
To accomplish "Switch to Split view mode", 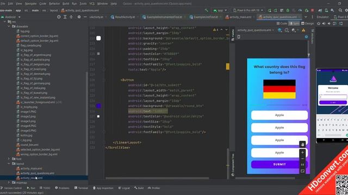I will (x=294, y=23).
